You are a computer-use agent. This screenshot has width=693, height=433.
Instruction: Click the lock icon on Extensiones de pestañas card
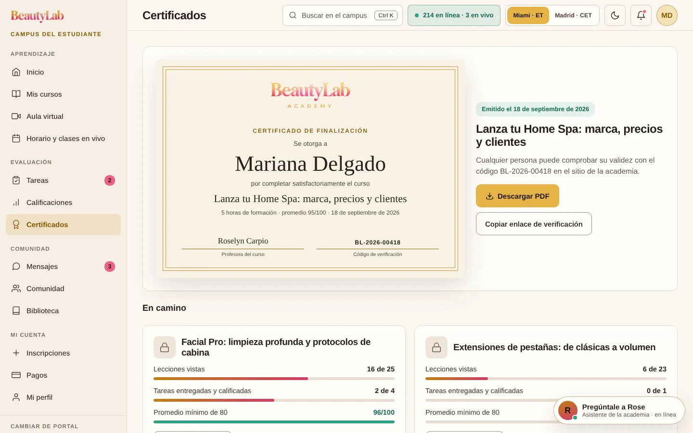[436, 347]
